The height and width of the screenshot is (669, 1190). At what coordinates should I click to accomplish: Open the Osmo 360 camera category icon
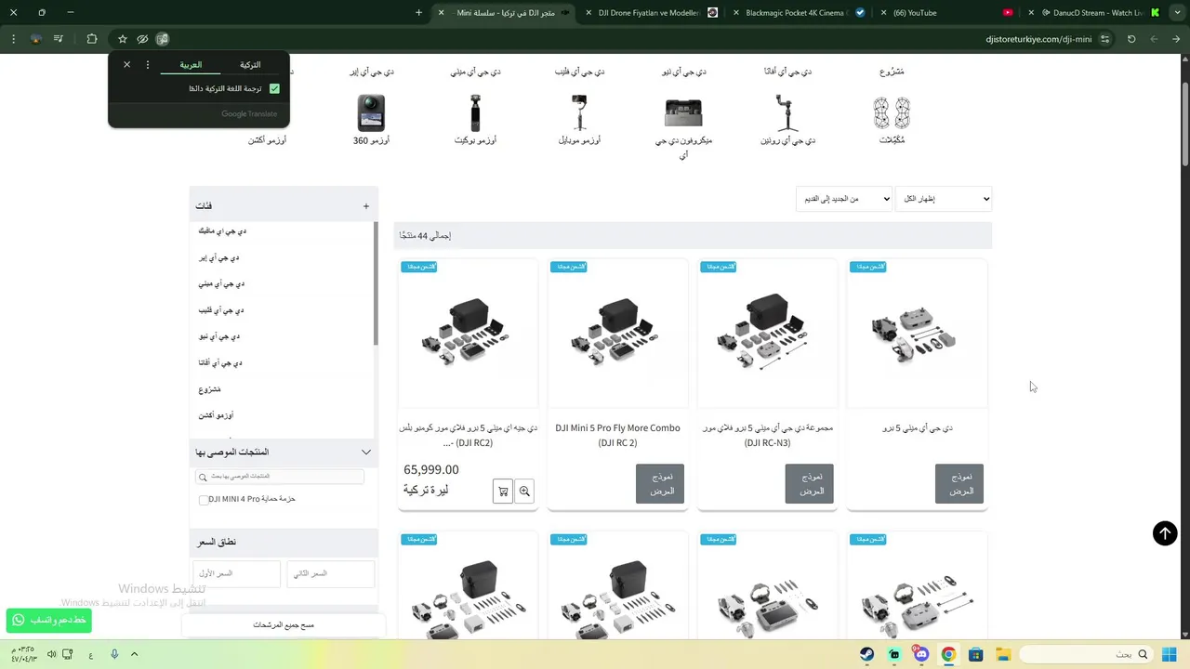(371, 113)
